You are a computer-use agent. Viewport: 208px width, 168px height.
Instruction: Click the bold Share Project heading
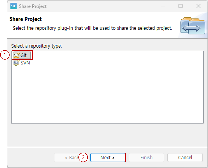point(25,19)
